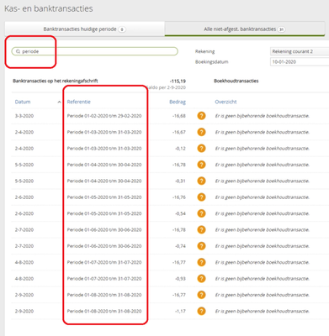The width and height of the screenshot is (329, 336).
Task: Open the Banktransacties huidige periode tab
Action: (x=84, y=29)
